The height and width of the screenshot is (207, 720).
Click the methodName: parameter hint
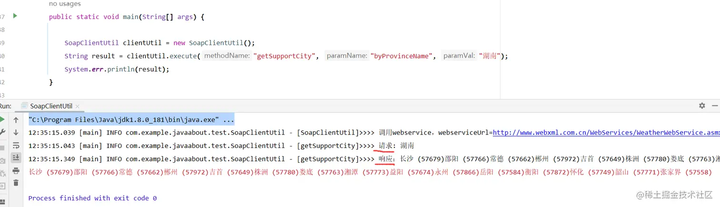(227, 56)
